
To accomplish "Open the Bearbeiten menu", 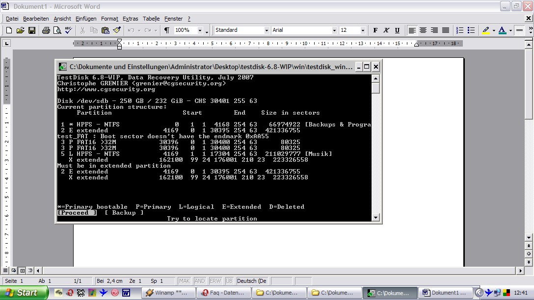I will click(36, 19).
